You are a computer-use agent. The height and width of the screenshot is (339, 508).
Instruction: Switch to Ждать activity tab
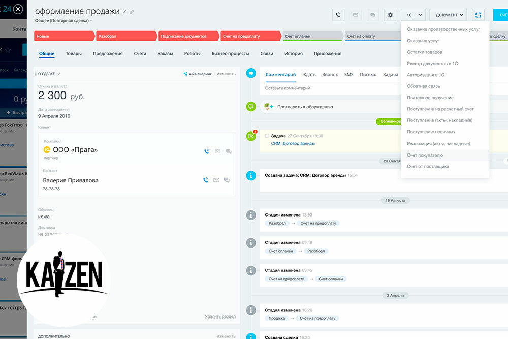[309, 75]
